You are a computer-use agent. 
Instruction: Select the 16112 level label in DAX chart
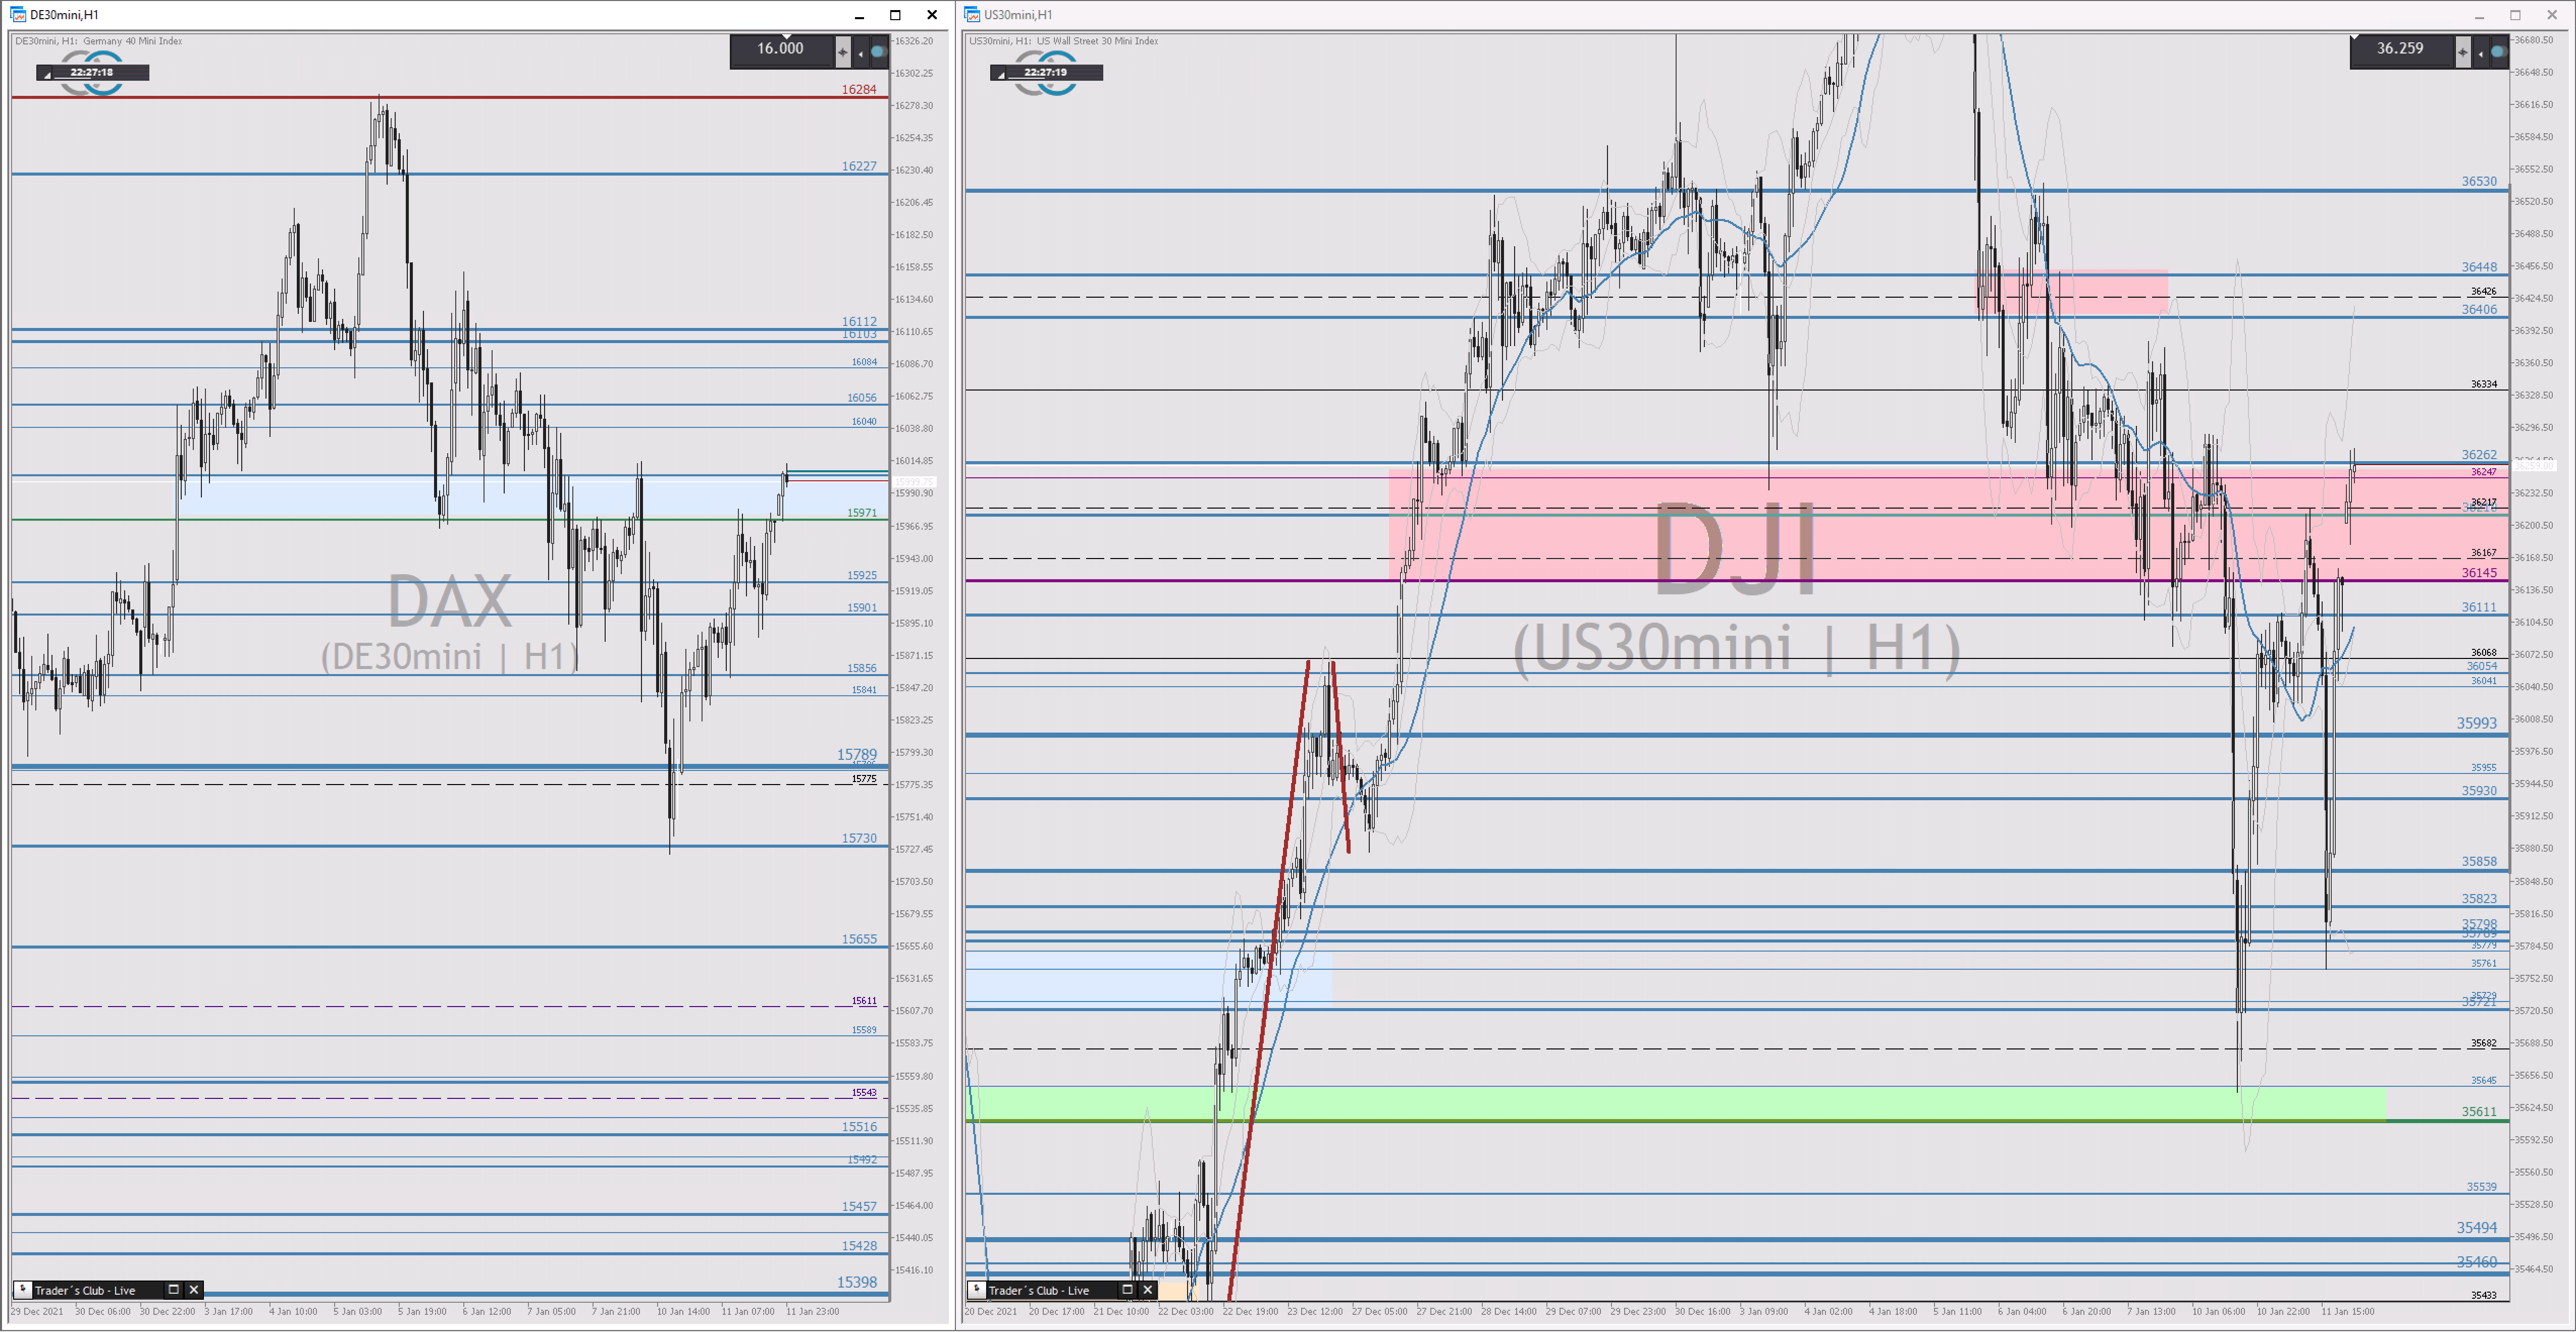pyautogui.click(x=859, y=321)
